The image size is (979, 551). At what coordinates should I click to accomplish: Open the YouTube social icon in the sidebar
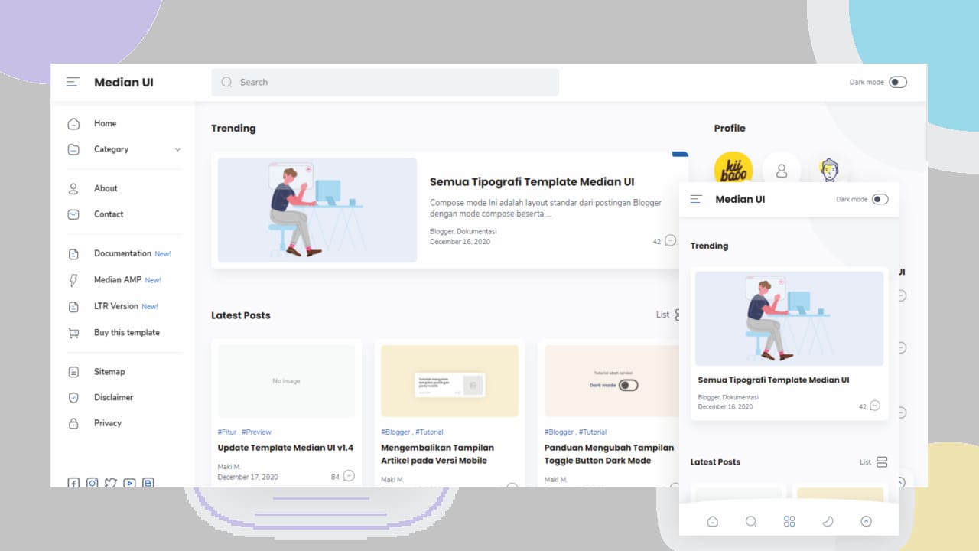129,483
